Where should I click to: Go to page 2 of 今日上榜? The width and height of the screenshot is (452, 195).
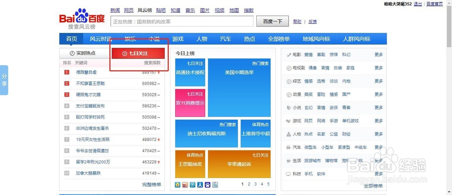[x=249, y=184]
